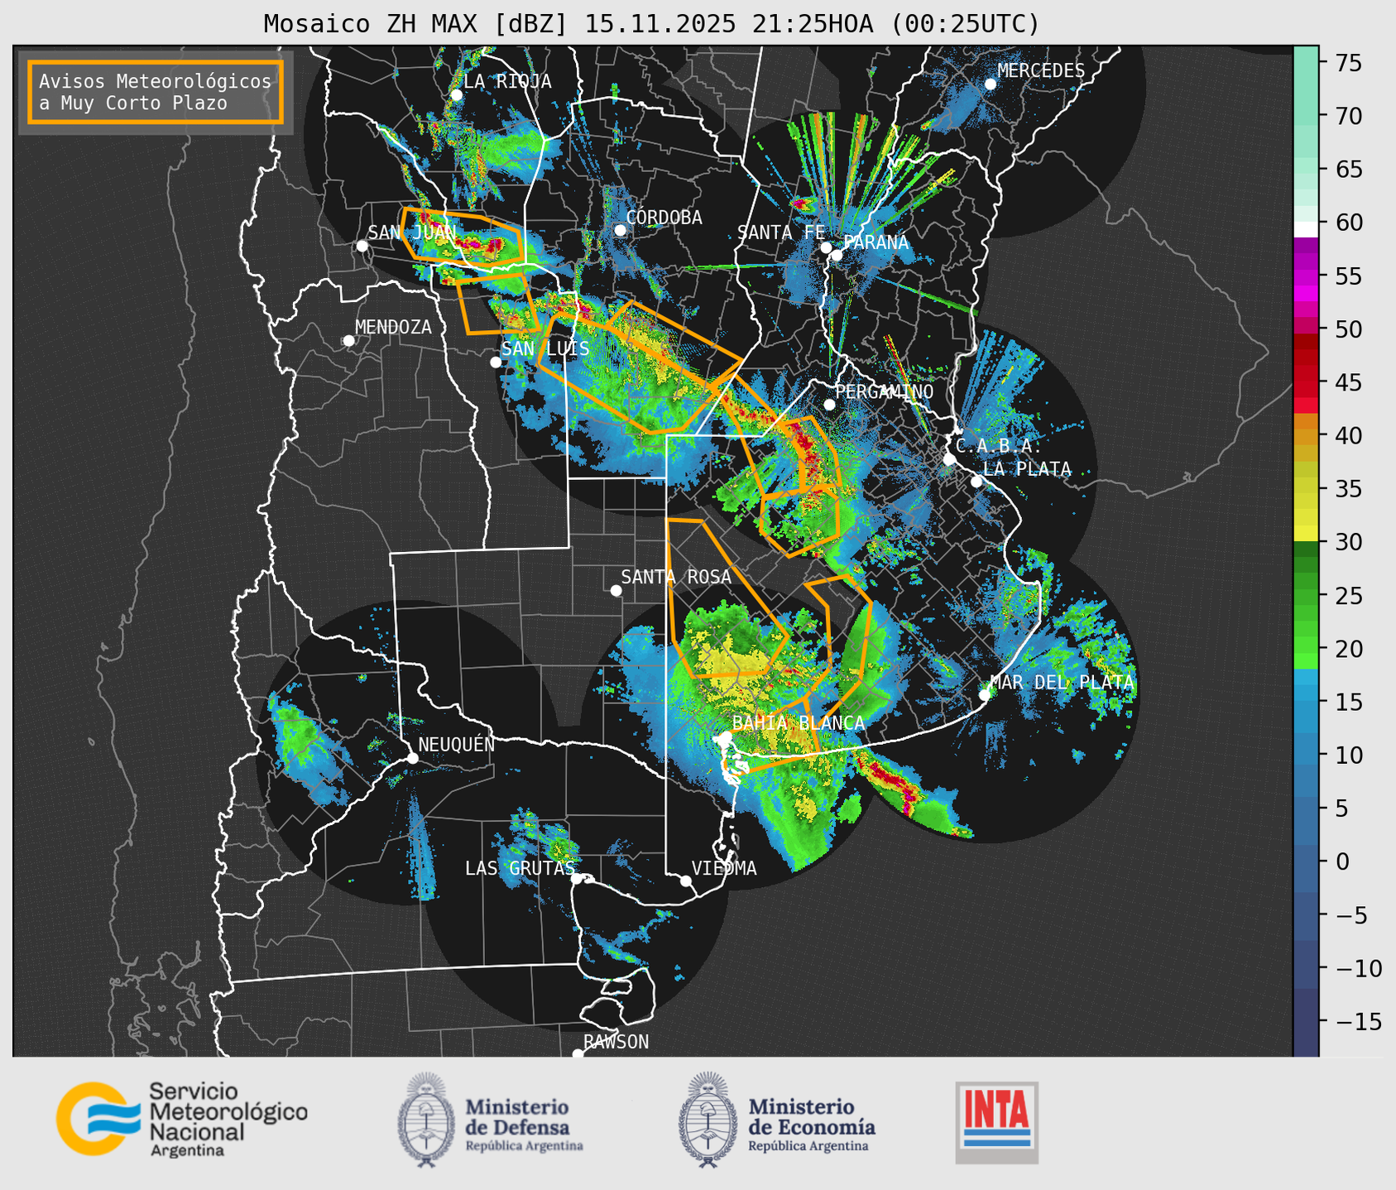The width and height of the screenshot is (1396, 1190).
Task: Click the white marker dot for Las Grutas
Action: point(577,879)
